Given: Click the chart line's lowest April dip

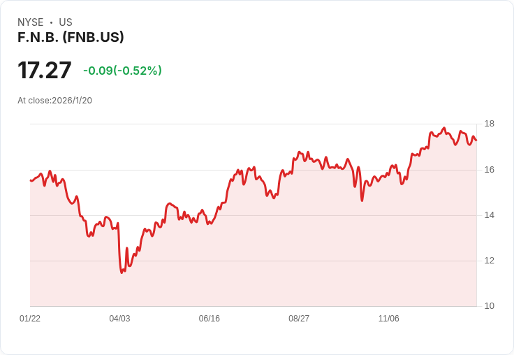Looking at the screenshot, I should pos(122,272).
